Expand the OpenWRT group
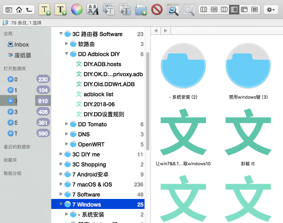Image resolution: width=283 pixels, height=223 pixels. coord(66,144)
